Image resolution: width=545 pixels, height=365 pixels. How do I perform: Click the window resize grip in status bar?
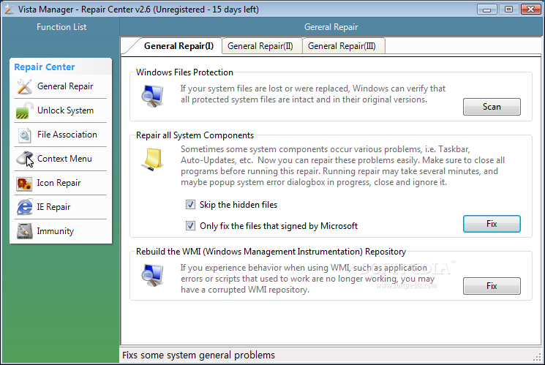click(x=538, y=357)
